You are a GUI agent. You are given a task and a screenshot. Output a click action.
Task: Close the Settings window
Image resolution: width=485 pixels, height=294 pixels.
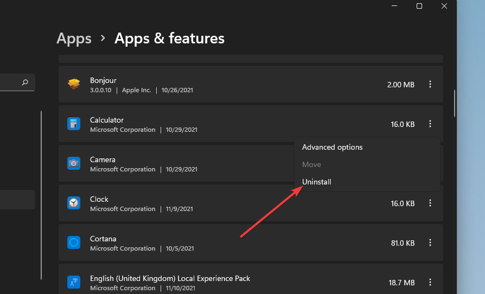point(444,6)
